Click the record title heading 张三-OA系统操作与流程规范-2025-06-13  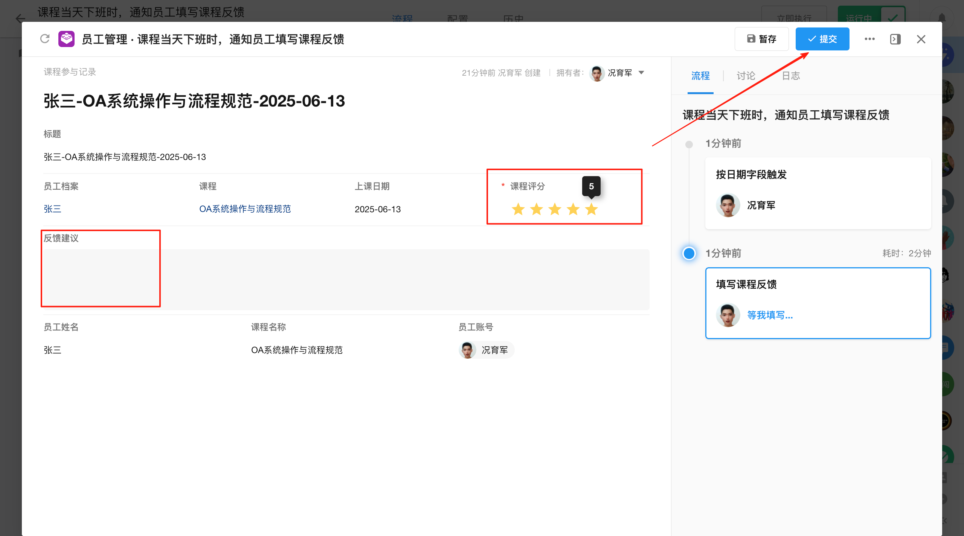click(194, 101)
